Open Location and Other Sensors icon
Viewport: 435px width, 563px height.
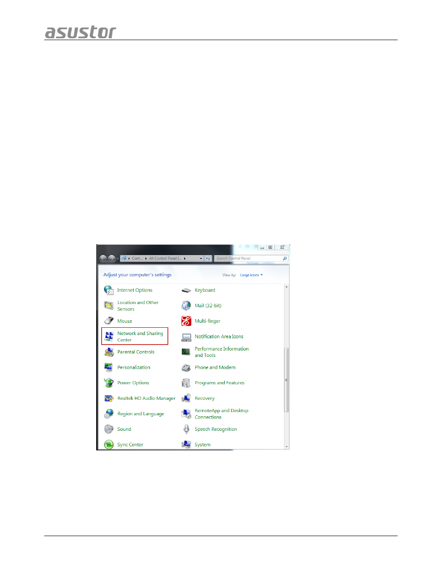109,305
